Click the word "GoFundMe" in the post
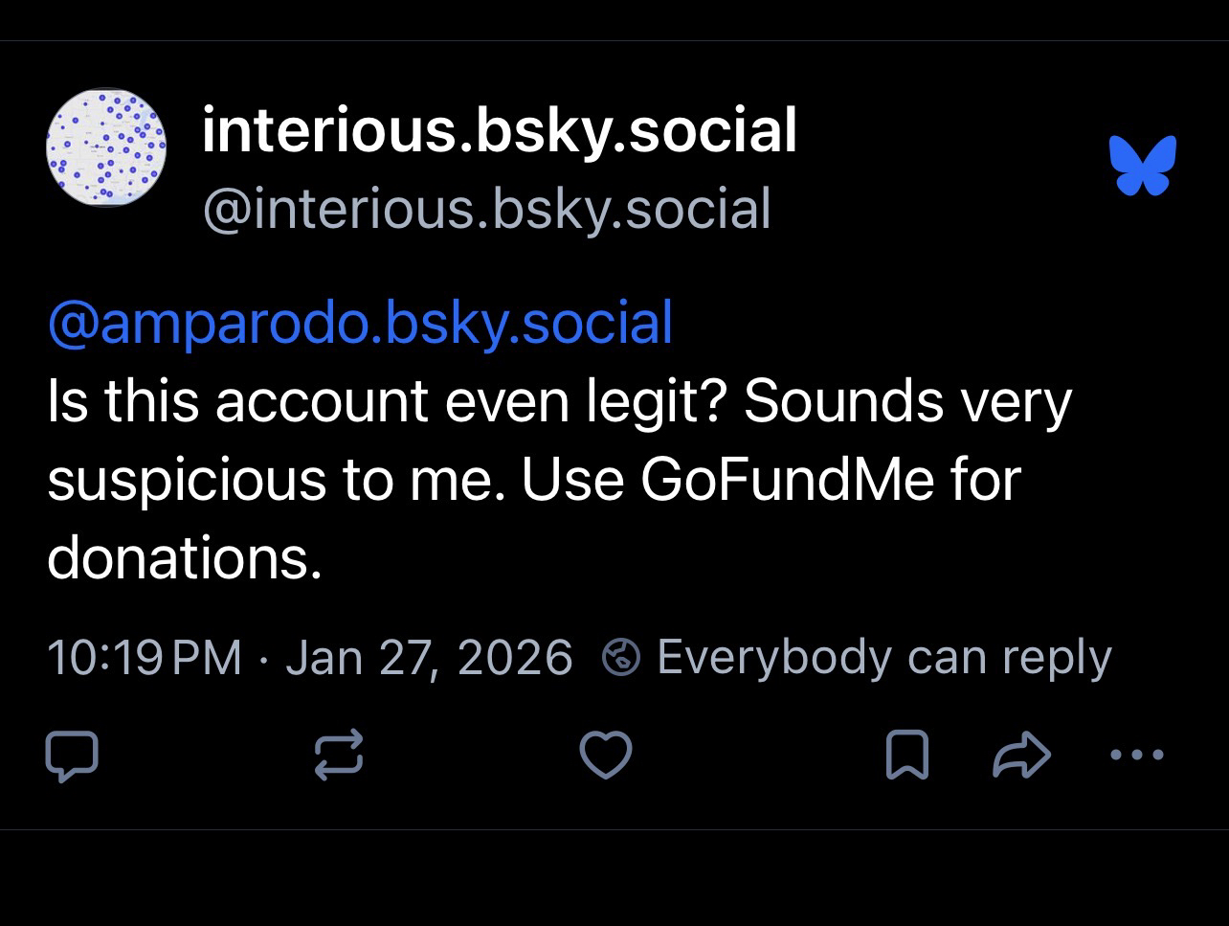 (x=786, y=479)
